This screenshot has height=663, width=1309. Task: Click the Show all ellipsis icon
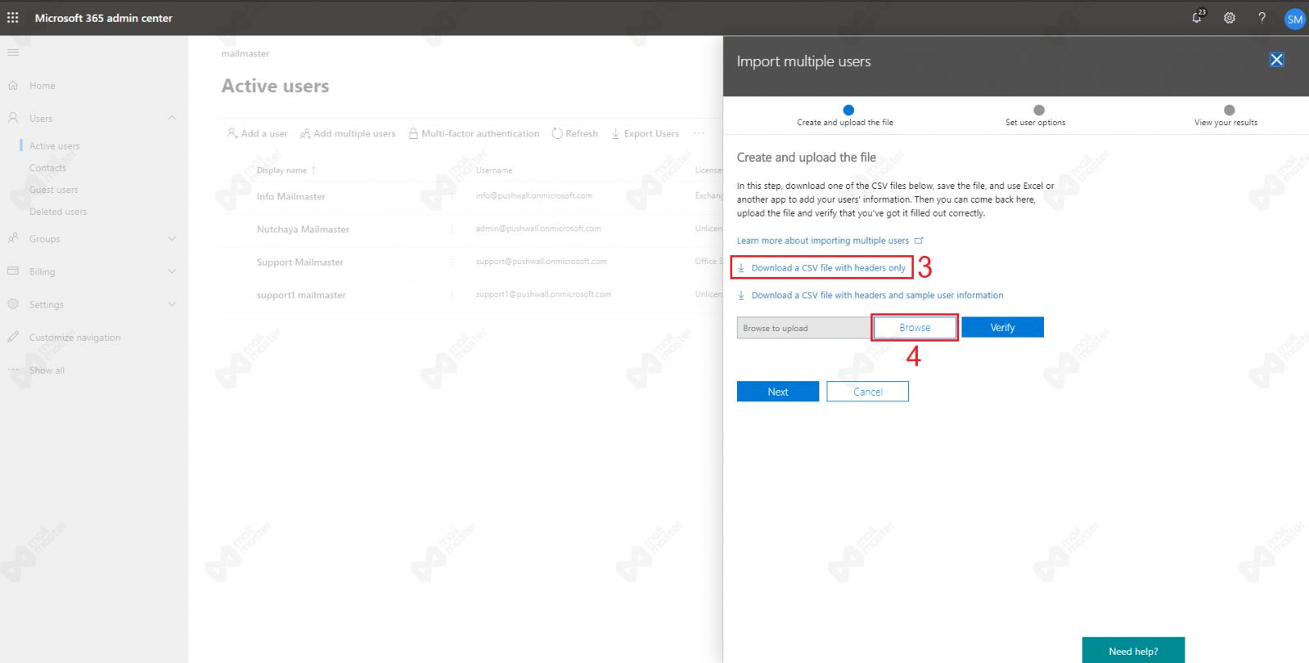pyautogui.click(x=13, y=370)
